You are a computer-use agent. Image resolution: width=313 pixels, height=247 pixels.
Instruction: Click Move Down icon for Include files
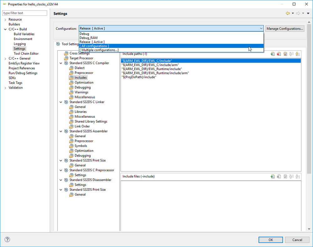pyautogui.click(x=297, y=176)
